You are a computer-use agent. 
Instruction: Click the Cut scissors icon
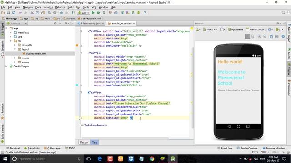click(32, 13)
